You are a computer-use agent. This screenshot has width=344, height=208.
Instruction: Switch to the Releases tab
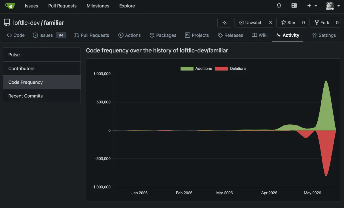(230, 35)
